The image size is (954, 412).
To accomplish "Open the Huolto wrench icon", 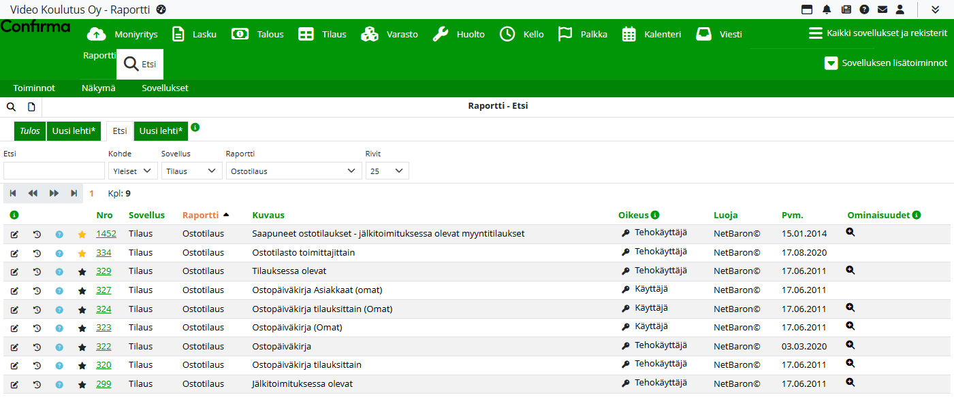I will (x=441, y=34).
